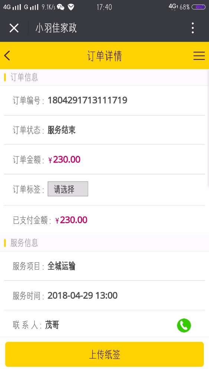Screen dimensions: 209x372
Task: Tap the 订单信息 section header
Action: point(24,77)
